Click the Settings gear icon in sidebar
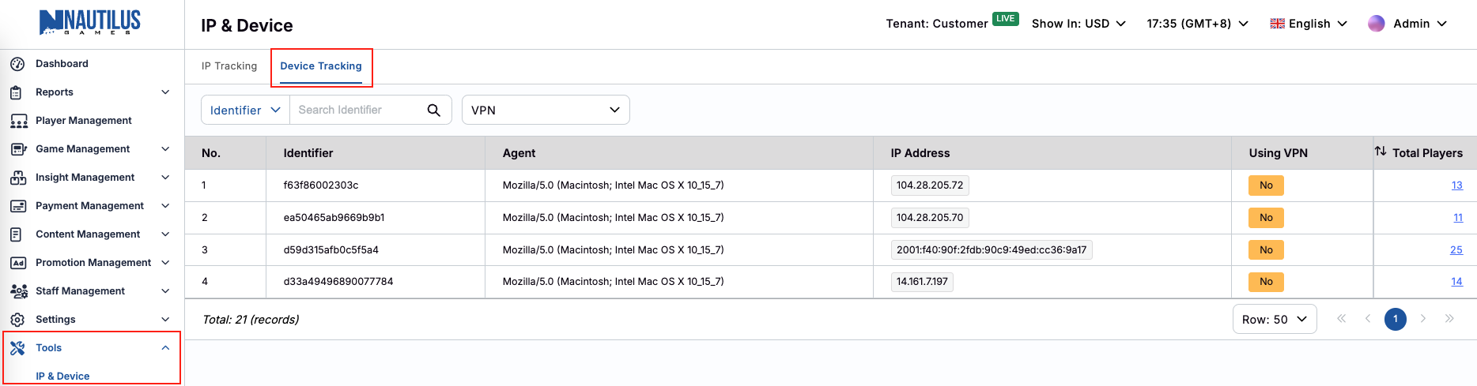 17,320
